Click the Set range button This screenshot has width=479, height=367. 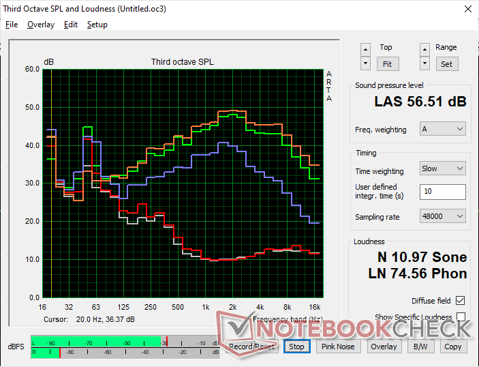[446, 63]
